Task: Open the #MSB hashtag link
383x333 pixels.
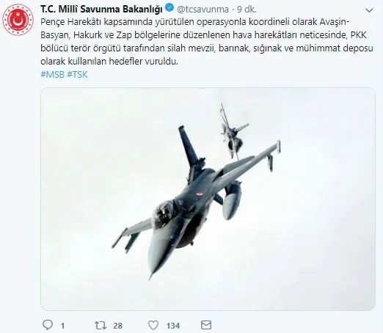Action: (52, 75)
